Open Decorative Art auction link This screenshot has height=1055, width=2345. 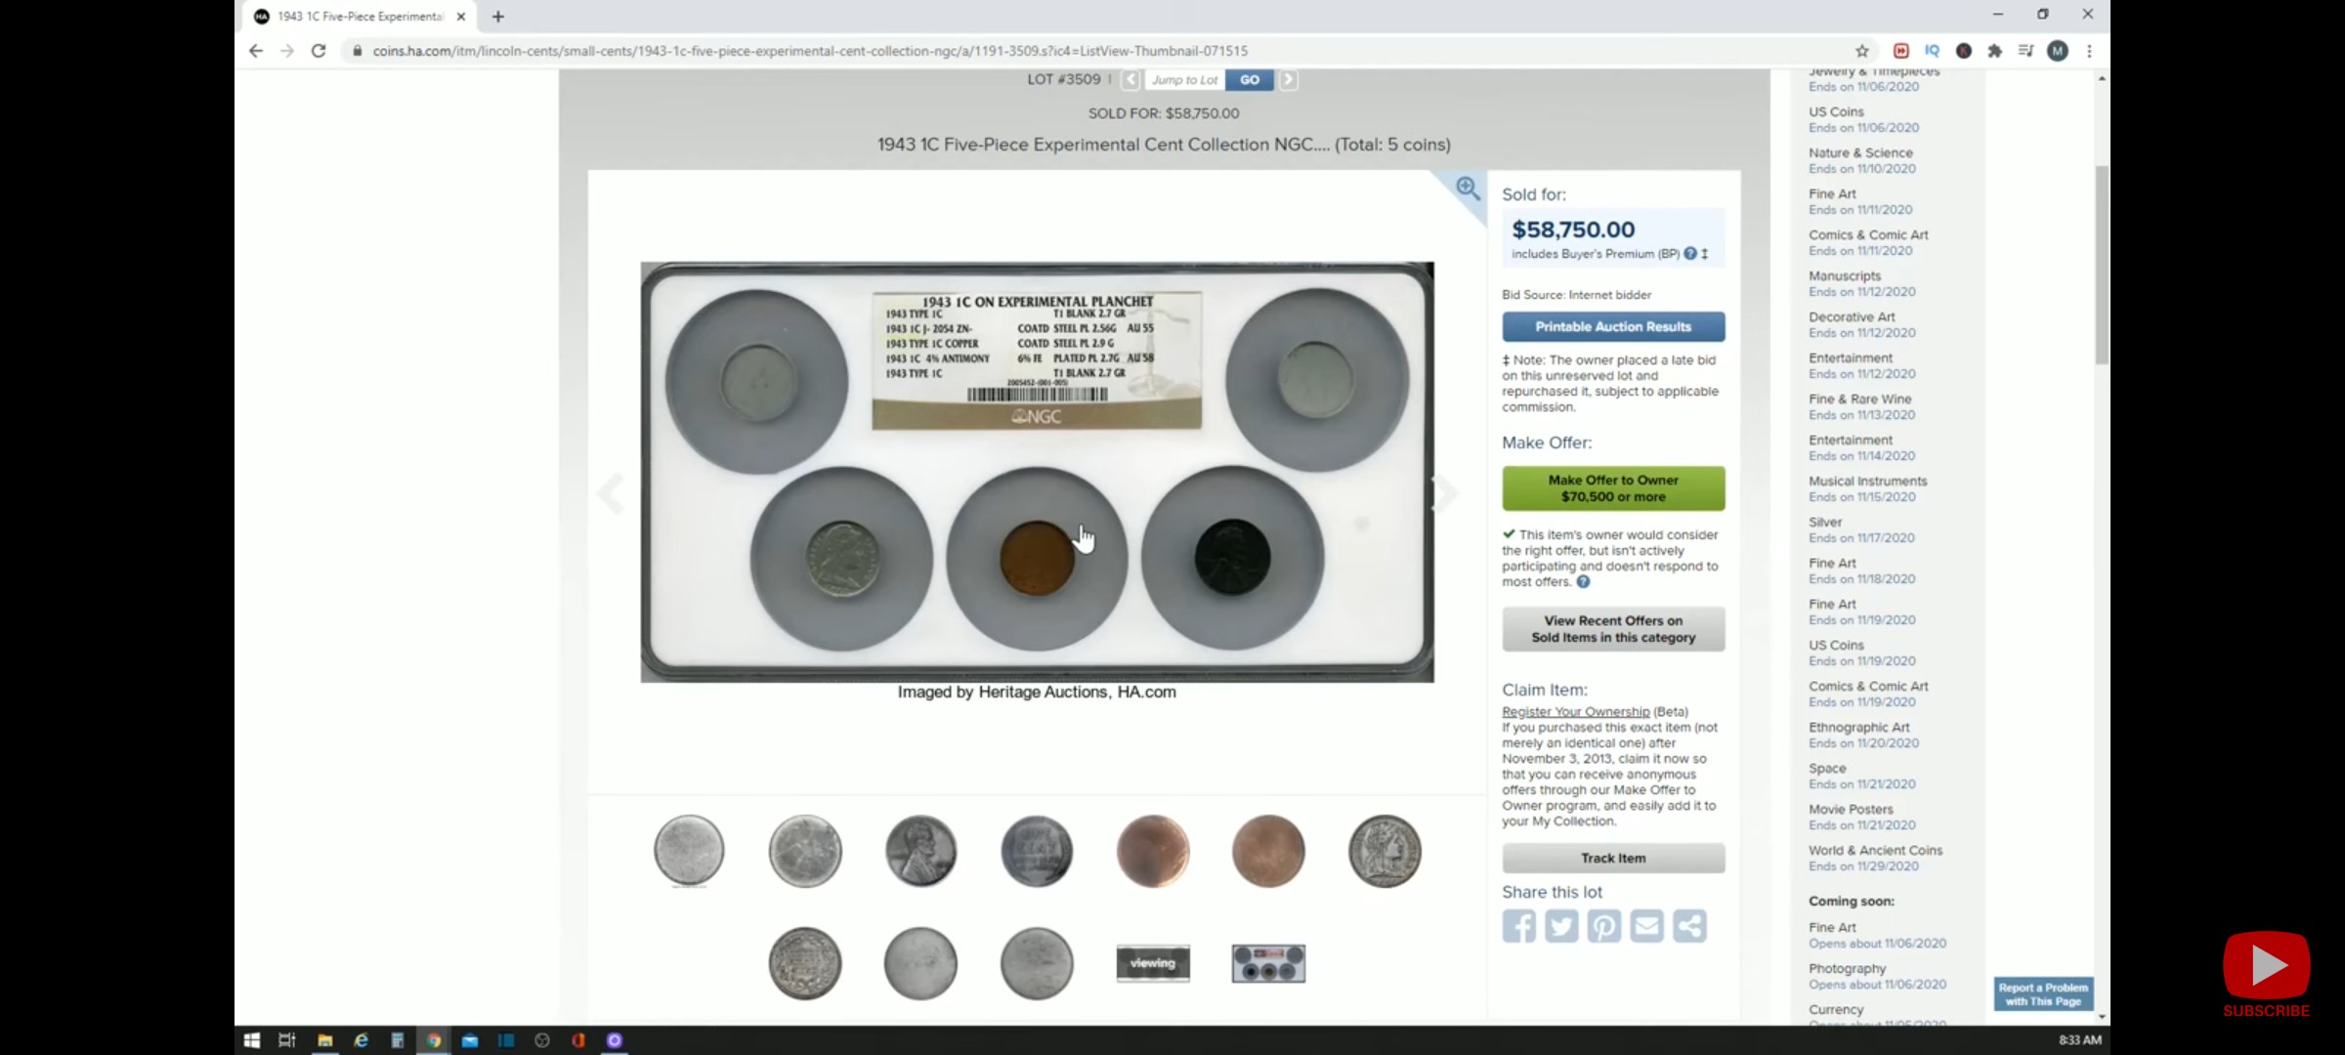click(x=1852, y=317)
